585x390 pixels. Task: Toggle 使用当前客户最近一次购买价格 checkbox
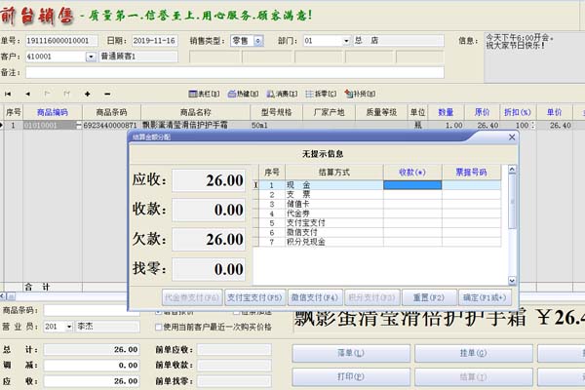[x=159, y=327]
